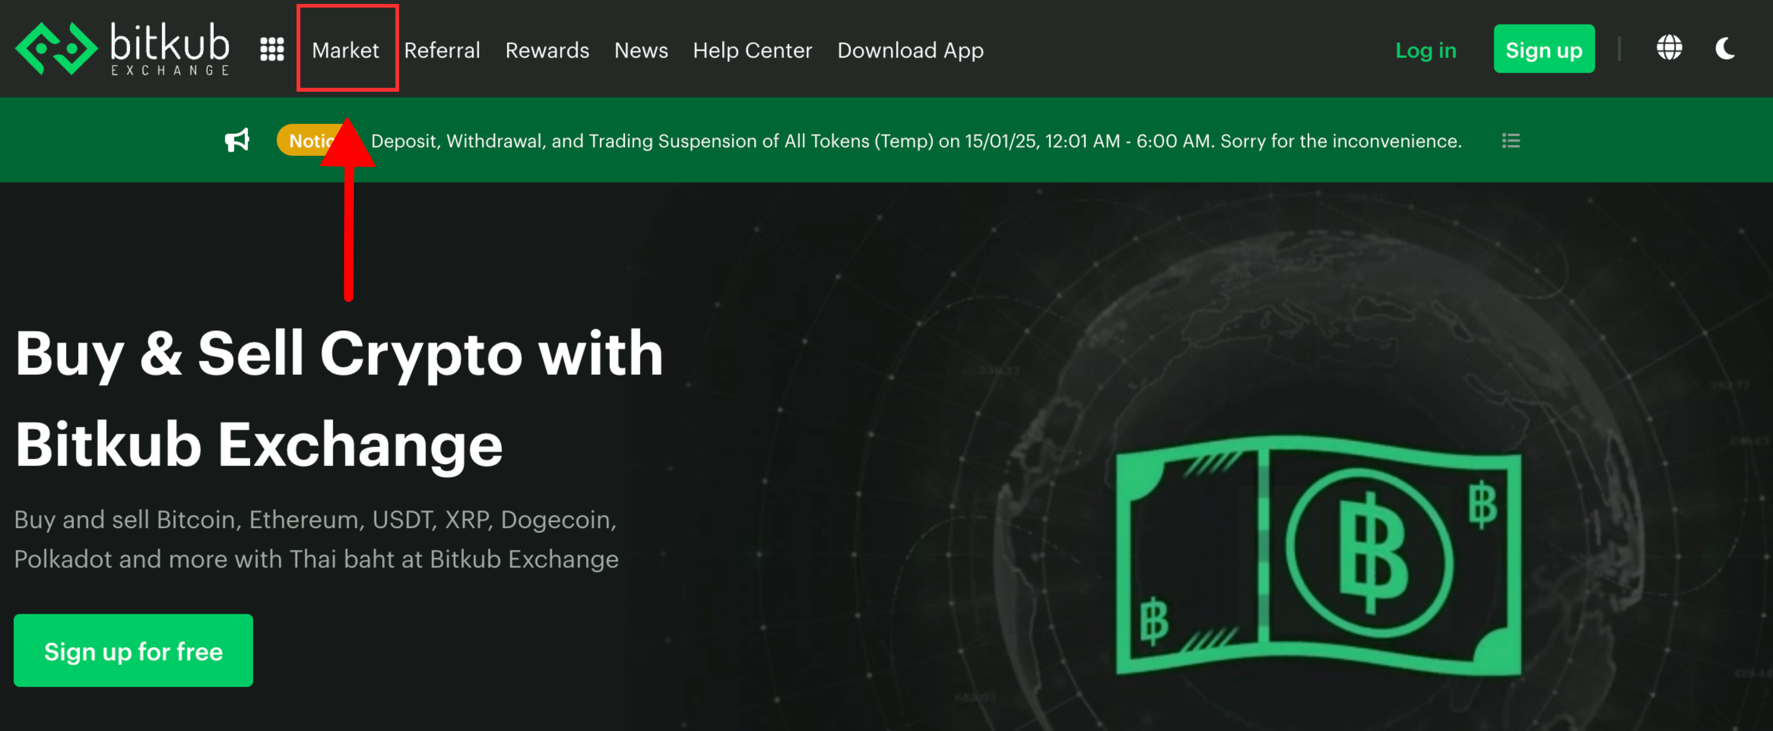
Task: Click the Sign up for free button
Action: [133, 650]
